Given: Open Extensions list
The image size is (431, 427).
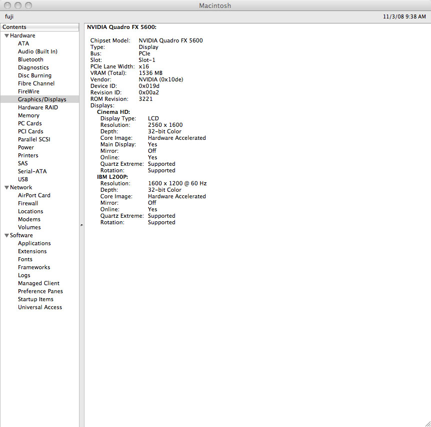Looking at the screenshot, I should 32,251.
